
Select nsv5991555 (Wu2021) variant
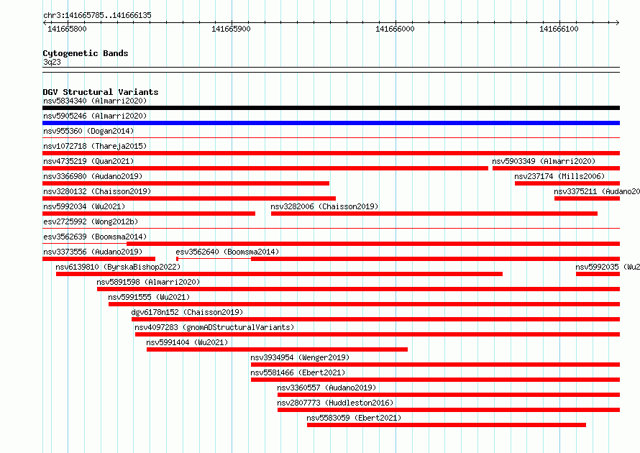pyautogui.click(x=149, y=297)
